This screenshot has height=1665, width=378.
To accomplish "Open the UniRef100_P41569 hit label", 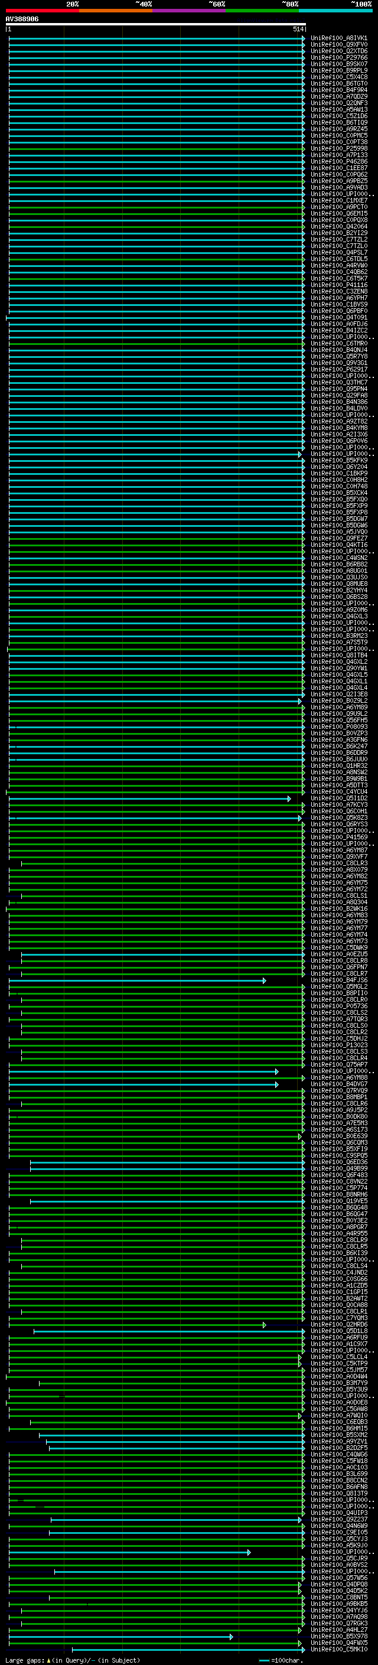I will click(338, 838).
